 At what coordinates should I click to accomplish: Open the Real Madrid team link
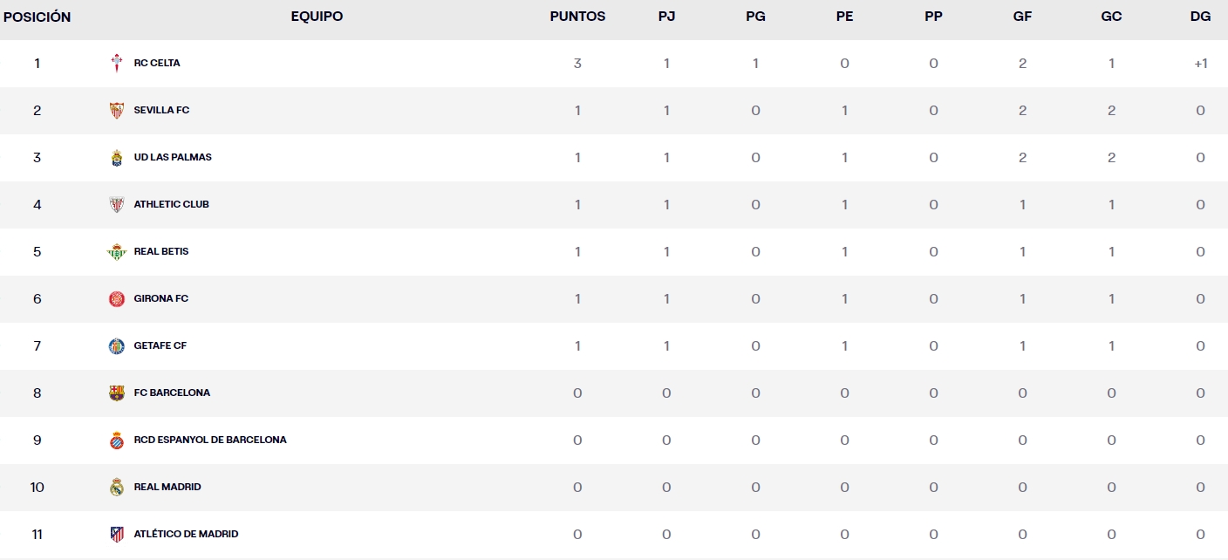[167, 488]
